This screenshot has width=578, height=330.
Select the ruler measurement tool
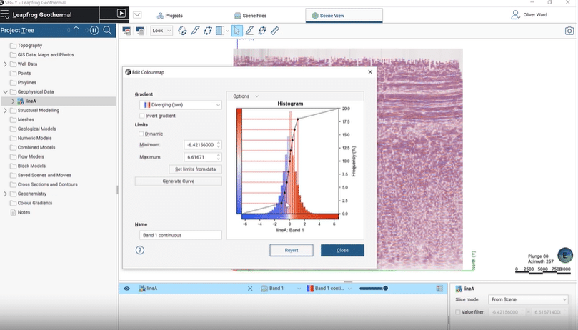coord(275,31)
